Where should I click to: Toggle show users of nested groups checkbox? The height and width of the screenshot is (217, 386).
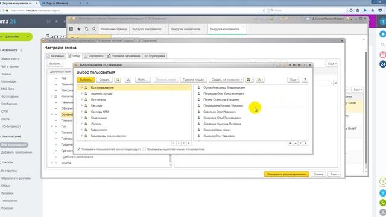78,149
